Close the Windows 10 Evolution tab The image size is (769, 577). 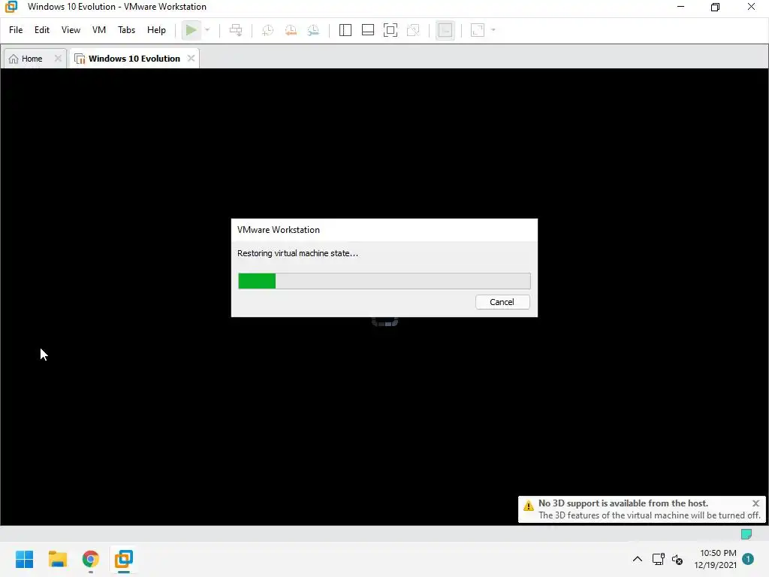(191, 59)
